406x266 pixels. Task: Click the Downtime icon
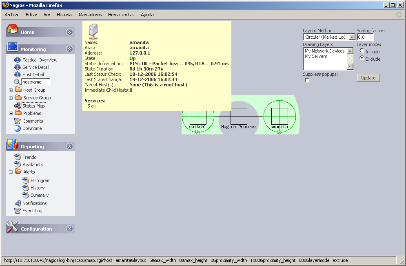click(x=18, y=128)
